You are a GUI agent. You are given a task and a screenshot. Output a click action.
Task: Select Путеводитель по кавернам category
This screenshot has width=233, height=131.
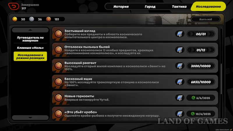tap(30, 39)
